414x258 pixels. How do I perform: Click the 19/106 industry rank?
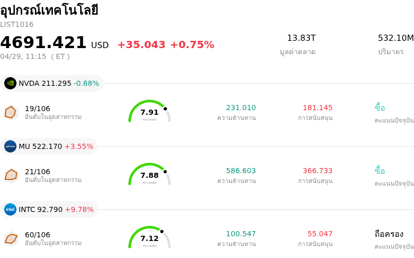pos(37,109)
